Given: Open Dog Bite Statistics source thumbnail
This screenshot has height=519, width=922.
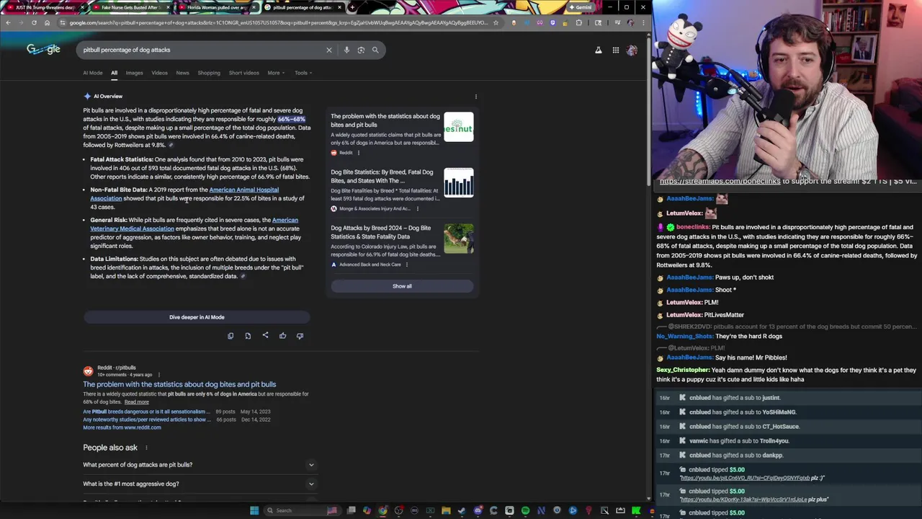Looking at the screenshot, I should (x=459, y=183).
